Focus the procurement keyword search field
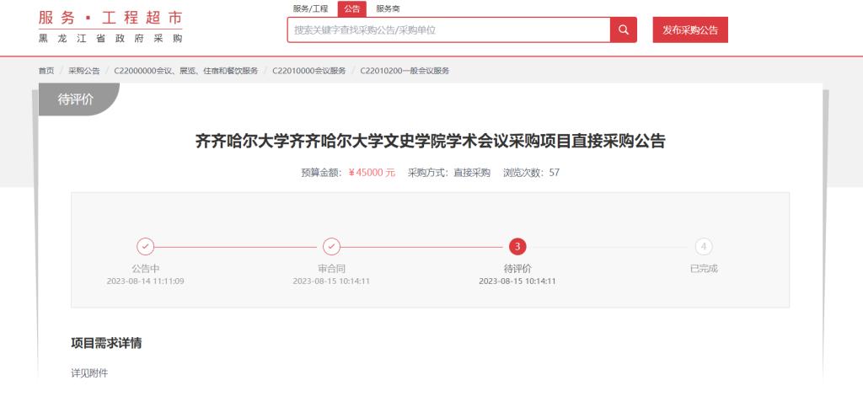This screenshot has height=418, width=863. (448, 29)
